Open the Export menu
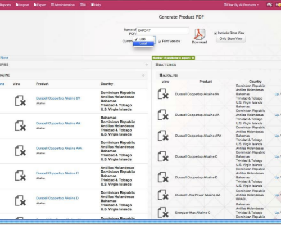The width and height of the screenshot is (281, 225). tap(40, 5)
